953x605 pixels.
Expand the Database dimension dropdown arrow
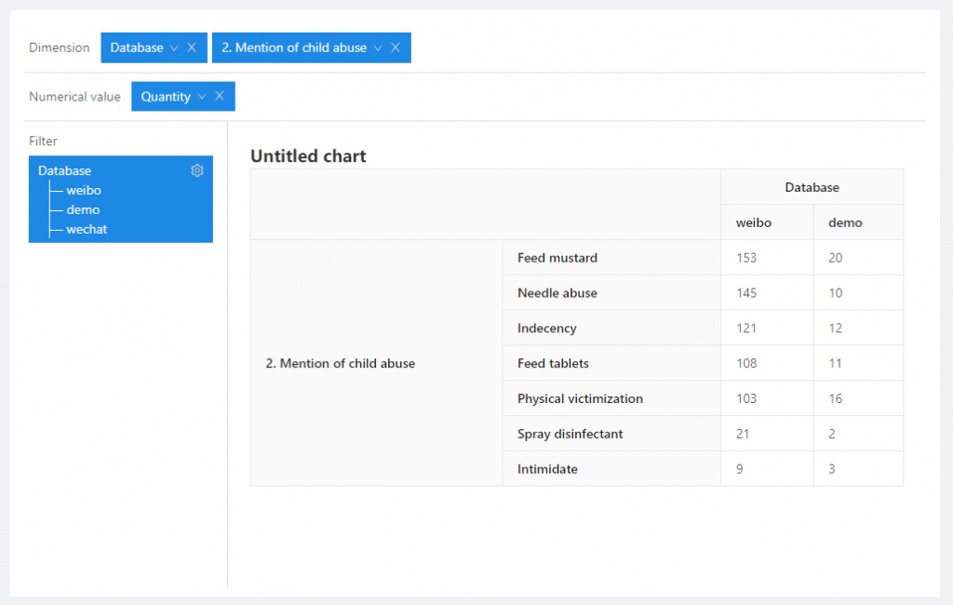click(x=173, y=47)
